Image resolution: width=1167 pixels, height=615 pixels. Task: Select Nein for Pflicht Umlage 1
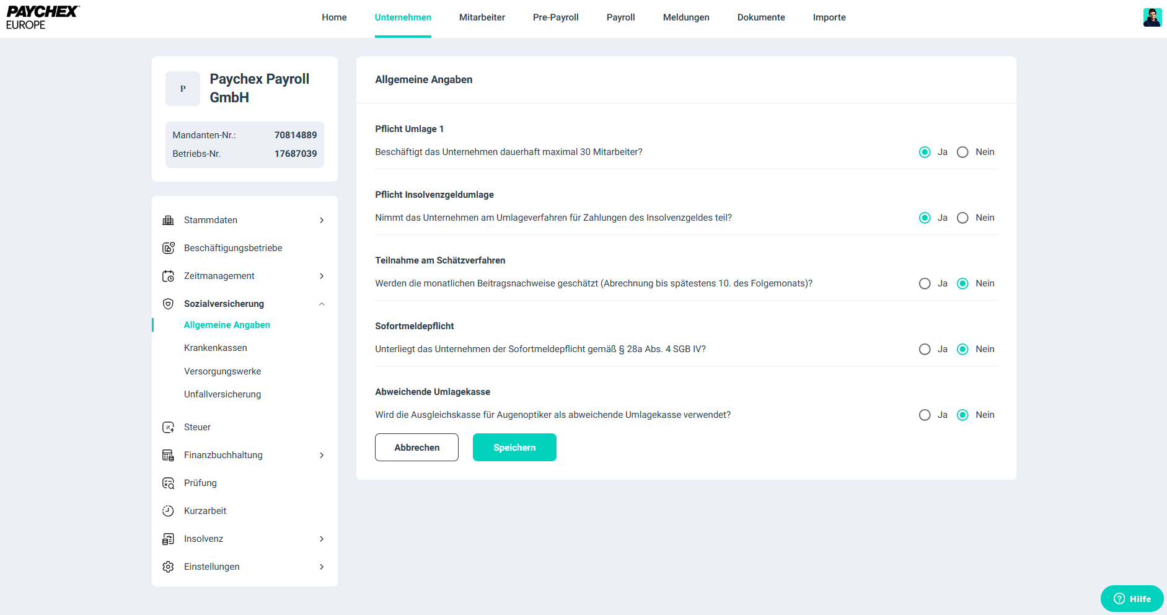[x=962, y=152]
